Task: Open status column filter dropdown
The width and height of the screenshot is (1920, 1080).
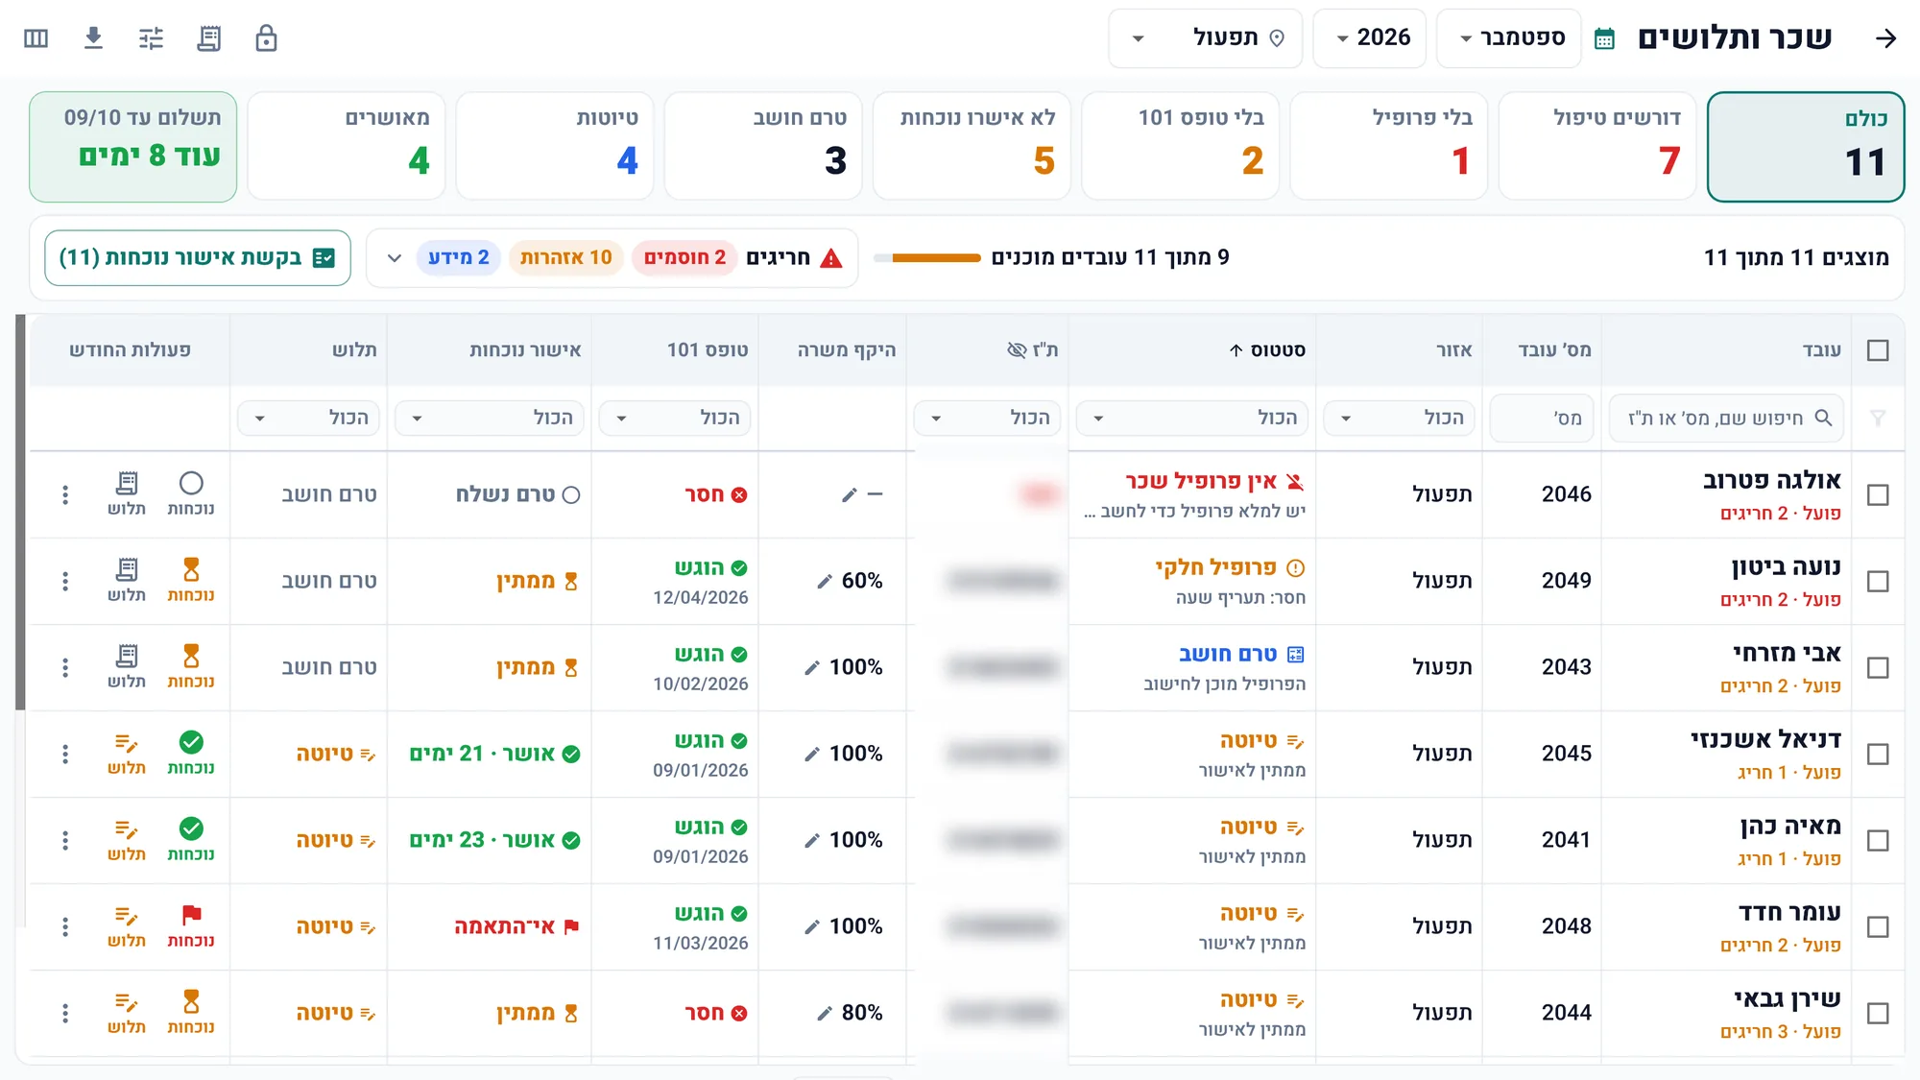Action: pos(1192,418)
